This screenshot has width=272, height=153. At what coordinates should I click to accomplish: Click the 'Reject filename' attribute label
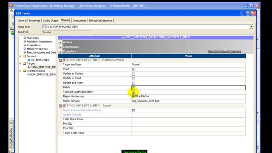[x=71, y=101]
